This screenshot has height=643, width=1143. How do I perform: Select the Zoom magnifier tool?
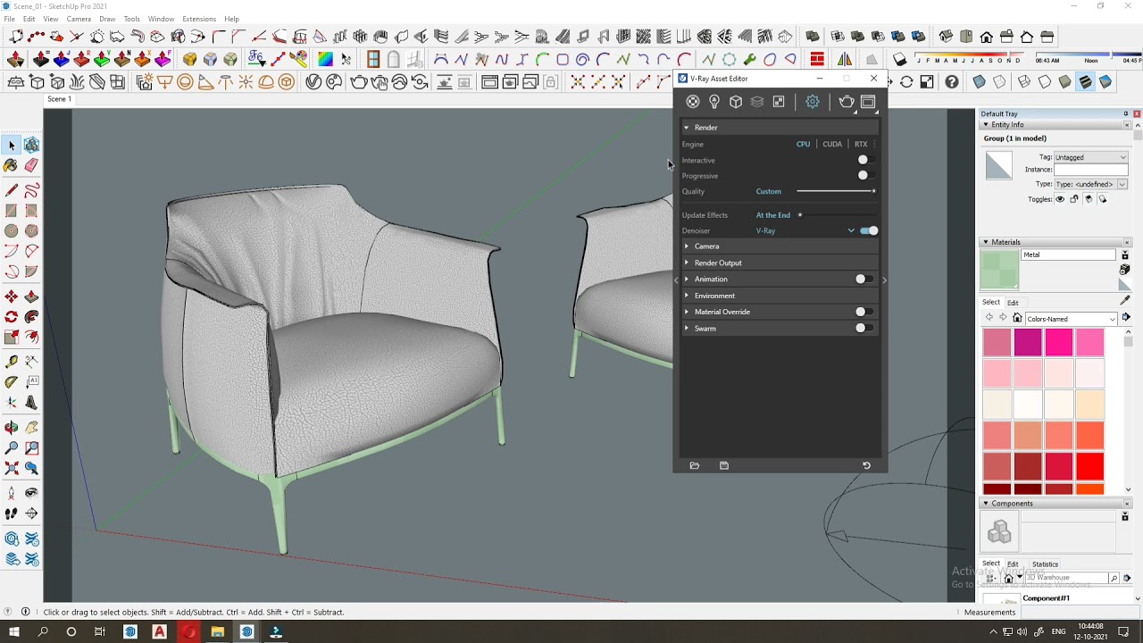pyautogui.click(x=12, y=447)
